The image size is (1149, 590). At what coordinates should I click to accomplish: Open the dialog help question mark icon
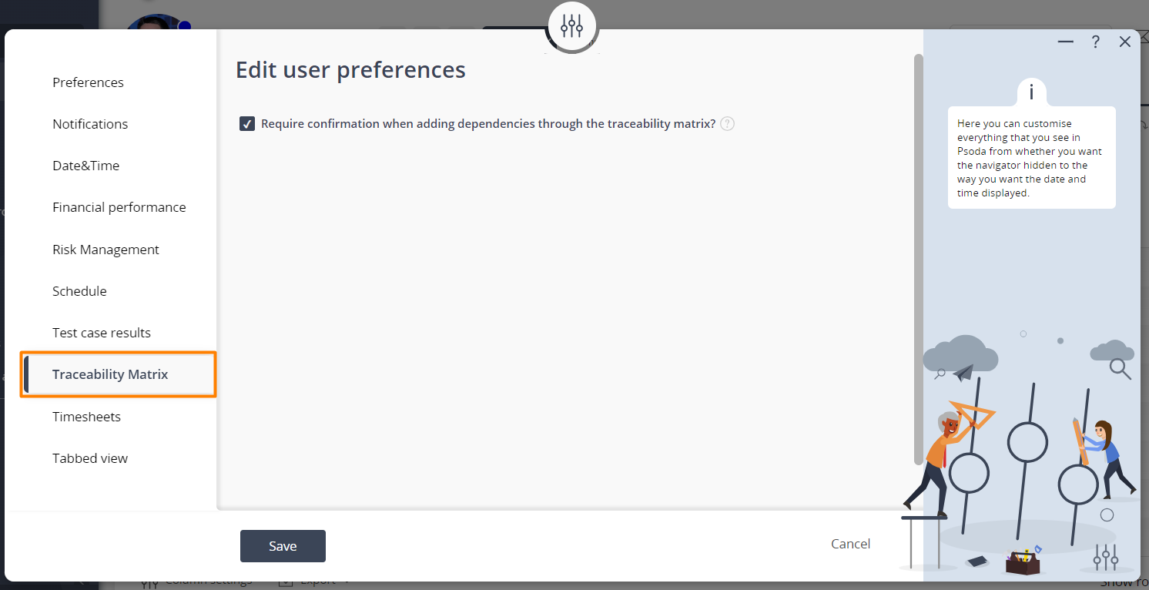coord(1095,42)
